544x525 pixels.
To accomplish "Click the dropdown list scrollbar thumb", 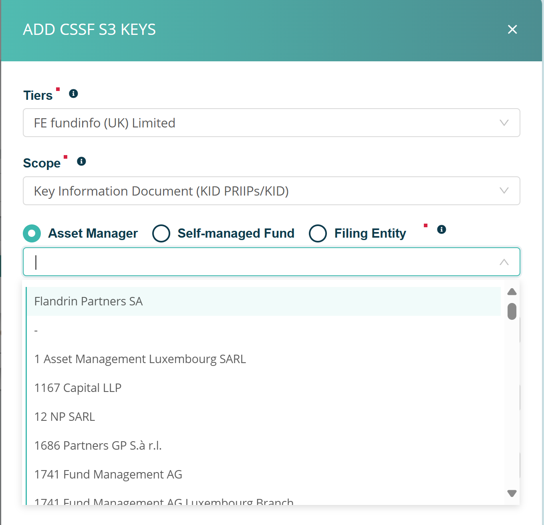I will [x=512, y=311].
